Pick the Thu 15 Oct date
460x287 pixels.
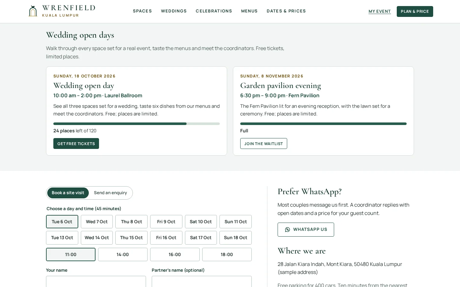coord(132,238)
